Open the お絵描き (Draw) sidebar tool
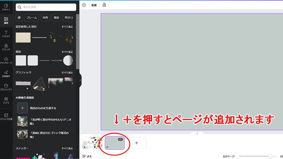The image size is (283, 159). tap(6, 74)
